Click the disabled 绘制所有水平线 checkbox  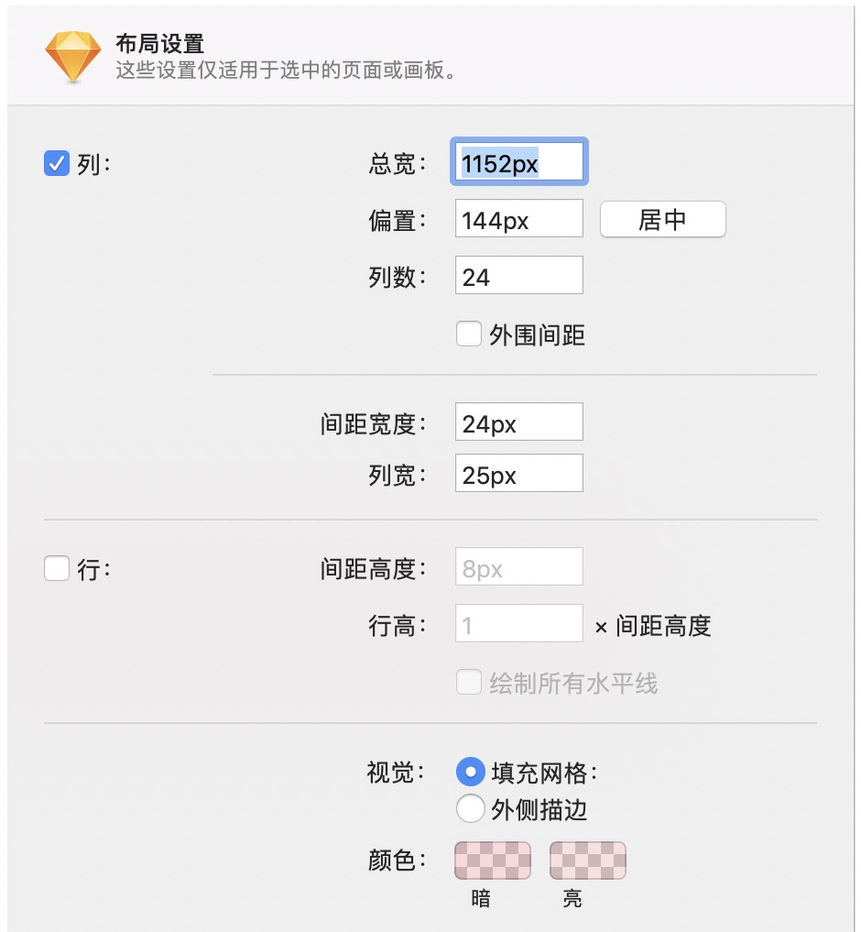coord(468,682)
